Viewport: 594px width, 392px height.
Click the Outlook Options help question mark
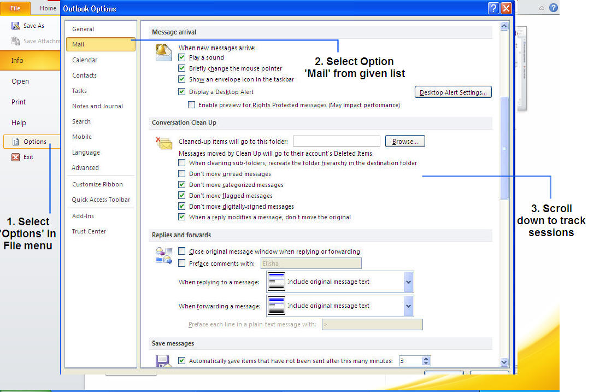[x=493, y=8]
